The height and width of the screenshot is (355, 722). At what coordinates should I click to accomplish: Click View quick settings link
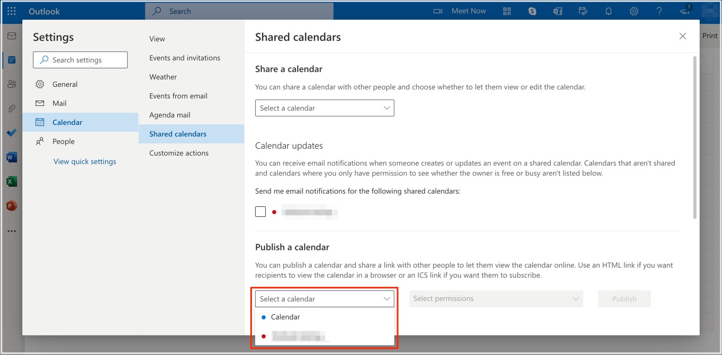point(85,161)
